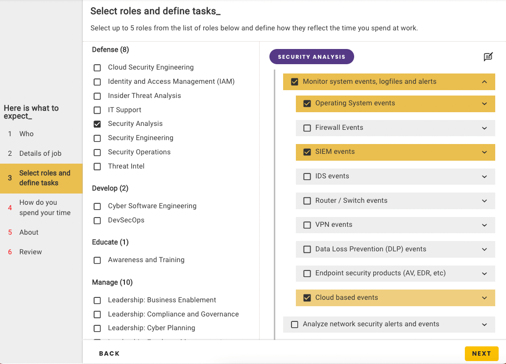The height and width of the screenshot is (364, 506).
Task: Expand the Operating System events chevron
Action: click(x=484, y=104)
